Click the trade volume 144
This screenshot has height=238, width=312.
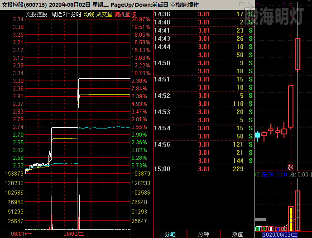[238, 161]
